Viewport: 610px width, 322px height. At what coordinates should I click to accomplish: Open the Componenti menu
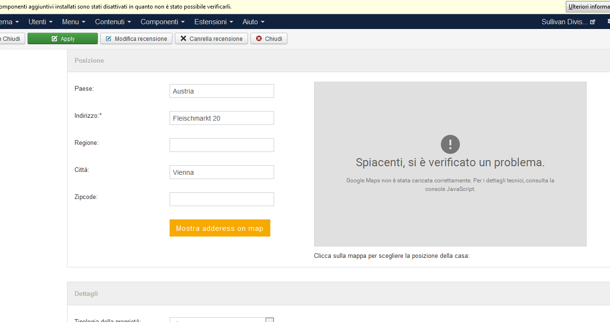click(x=162, y=22)
